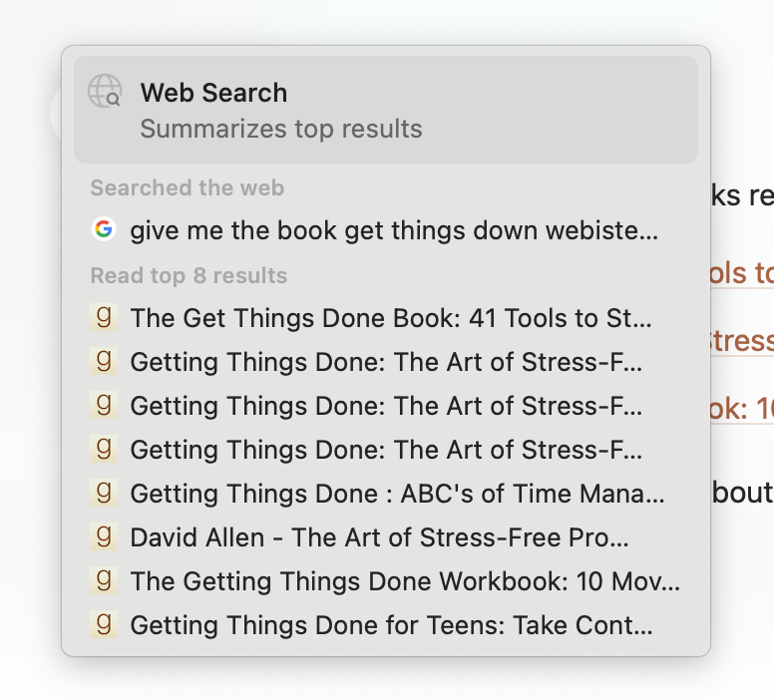Screen dimensions: 774x700
Task: Click Goodreads icon beside ABC's of Time result
Action: point(103,493)
